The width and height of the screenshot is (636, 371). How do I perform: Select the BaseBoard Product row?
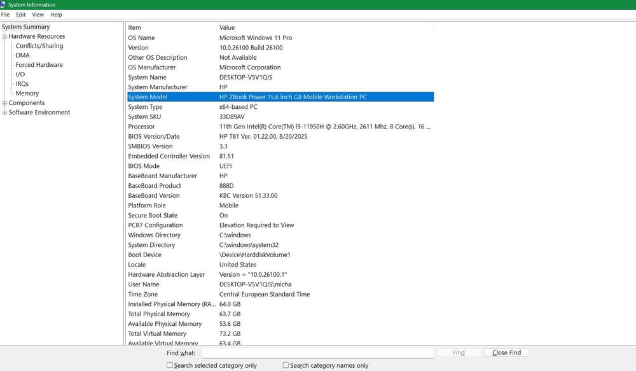click(x=280, y=186)
